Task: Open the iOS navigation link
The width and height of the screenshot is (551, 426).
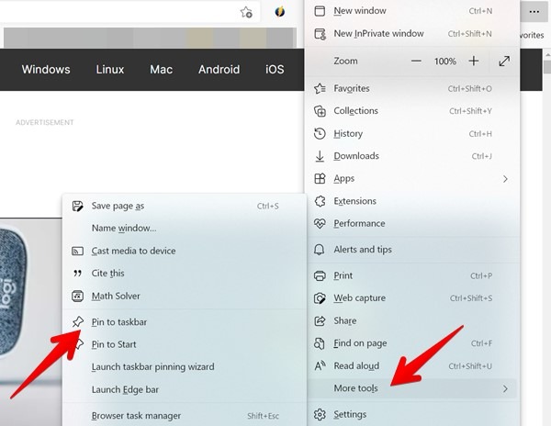Action: [x=275, y=69]
